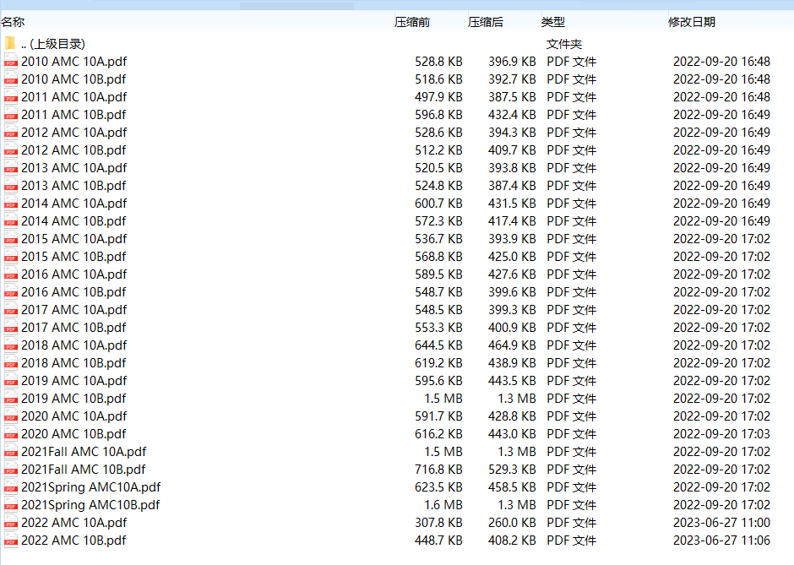Sort by the 压缩前 column header
This screenshot has width=794, height=565.
pyautogui.click(x=412, y=22)
